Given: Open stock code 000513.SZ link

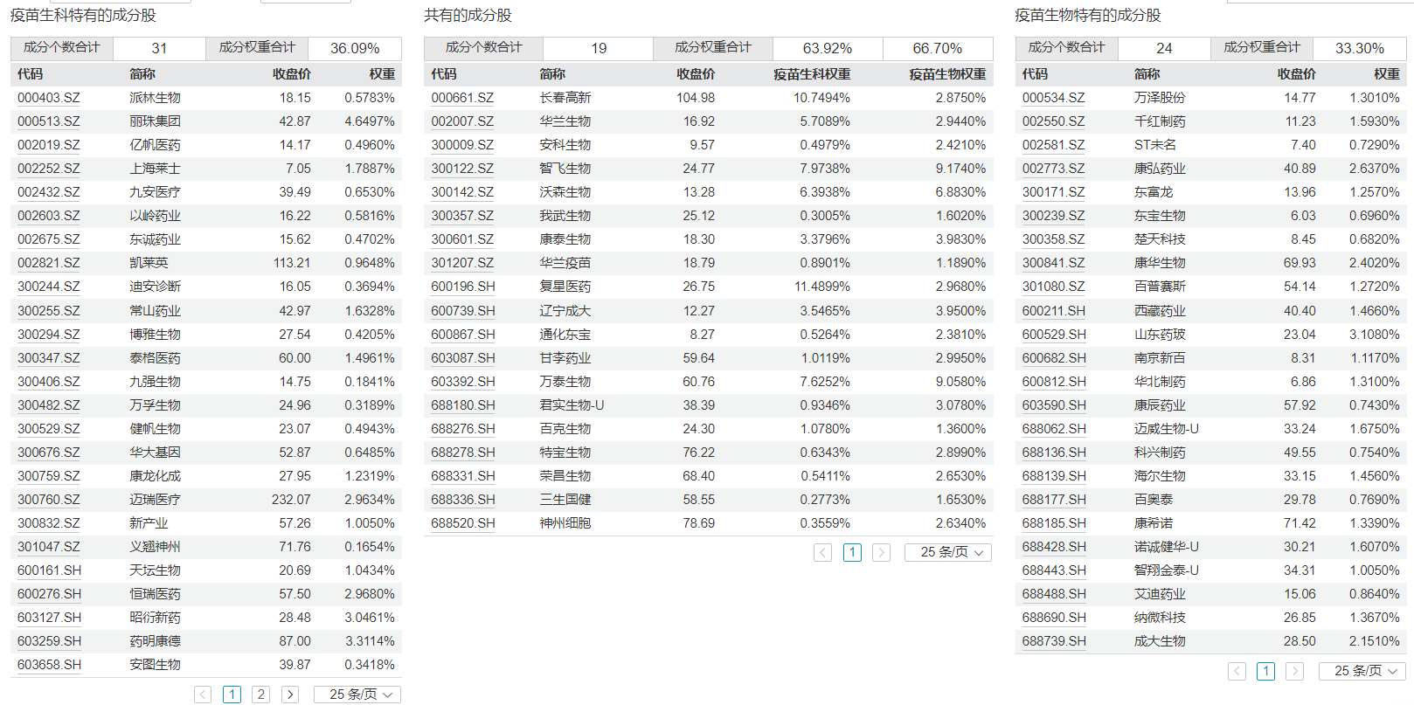Looking at the screenshot, I should point(49,121).
